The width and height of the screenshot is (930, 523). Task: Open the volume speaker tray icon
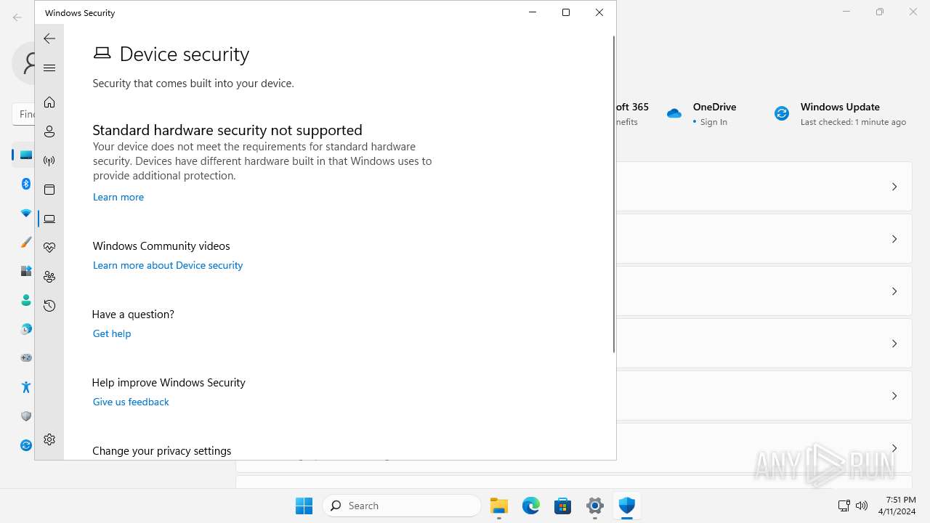pyautogui.click(x=862, y=506)
